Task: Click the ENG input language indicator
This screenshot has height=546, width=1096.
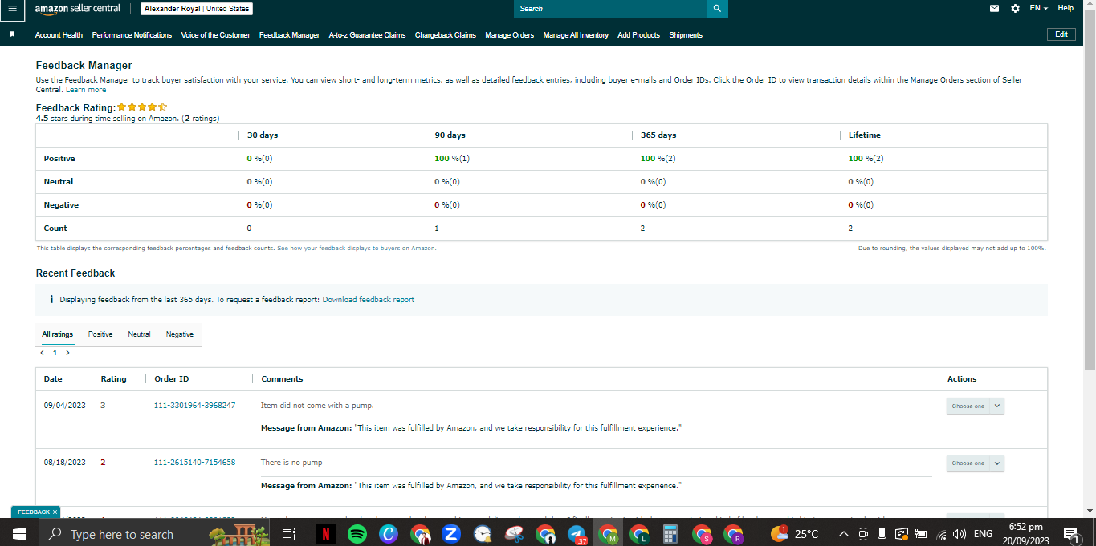Action: pos(983,534)
